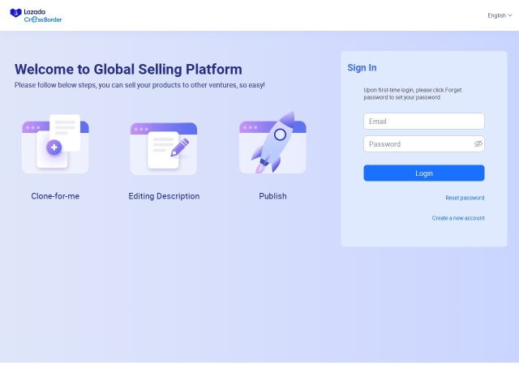The width and height of the screenshot is (519, 389).
Task: Click the Lazada CrossBorder logo
Action: click(36, 15)
